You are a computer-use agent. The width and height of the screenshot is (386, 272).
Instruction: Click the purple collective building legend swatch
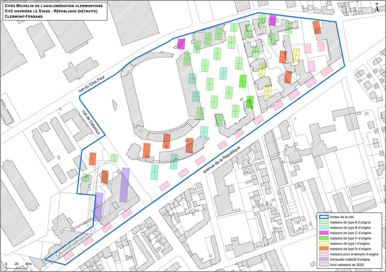coord(323,259)
